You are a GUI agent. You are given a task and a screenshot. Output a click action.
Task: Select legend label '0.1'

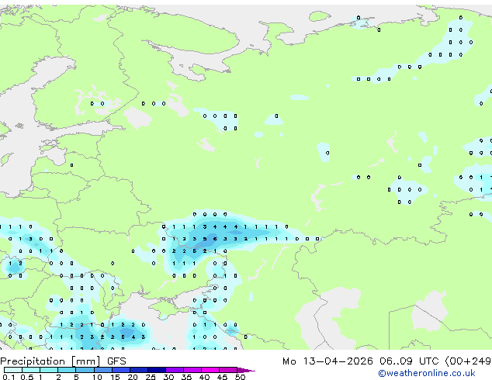(9, 377)
